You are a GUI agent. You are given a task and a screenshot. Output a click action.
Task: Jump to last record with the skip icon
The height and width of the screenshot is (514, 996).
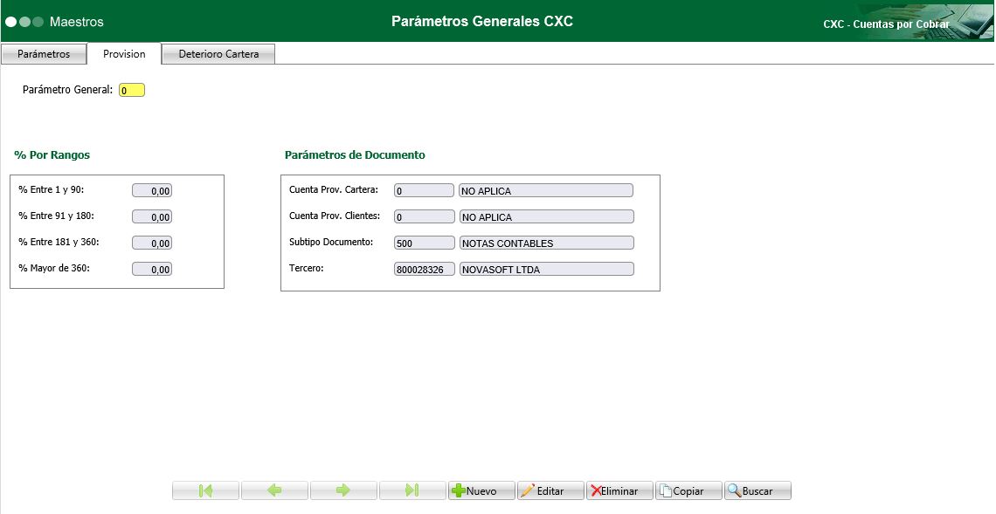pos(412,490)
